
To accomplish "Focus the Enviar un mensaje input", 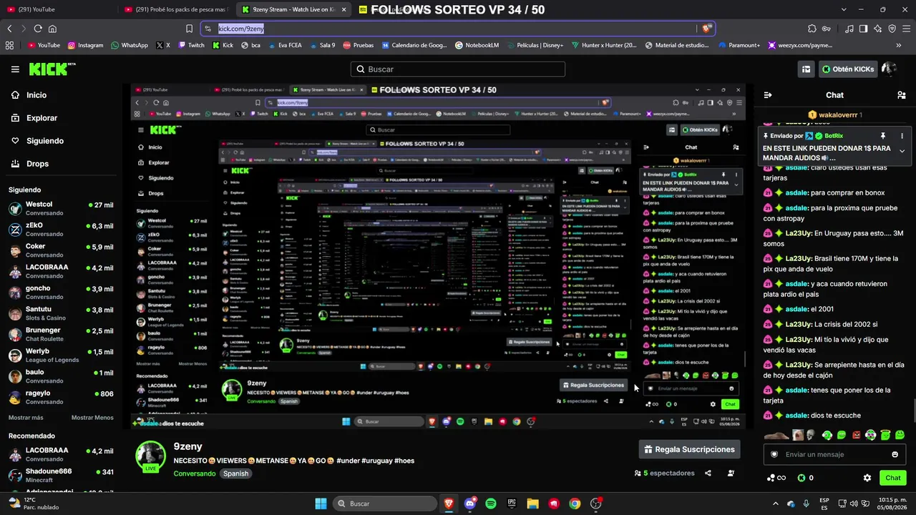I will click(x=834, y=454).
